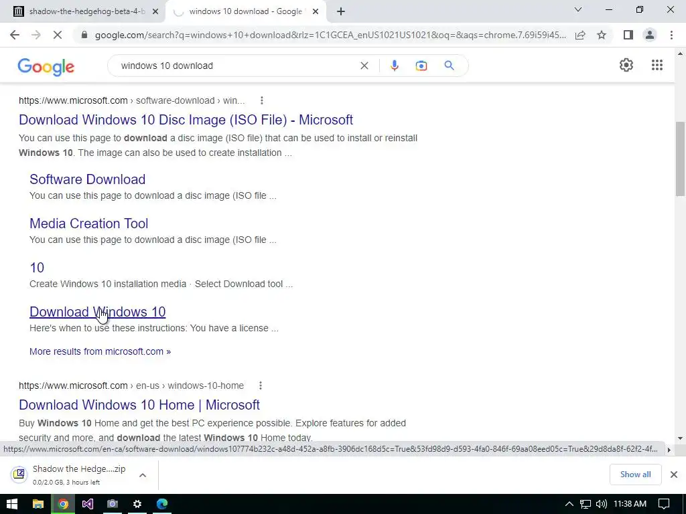686x514 pixels.
Task: Go back to the previous page
Action: [15, 35]
